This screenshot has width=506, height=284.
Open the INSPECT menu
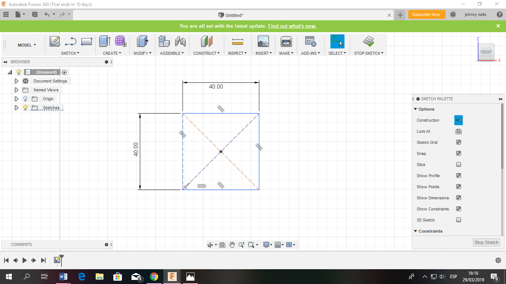(x=237, y=53)
